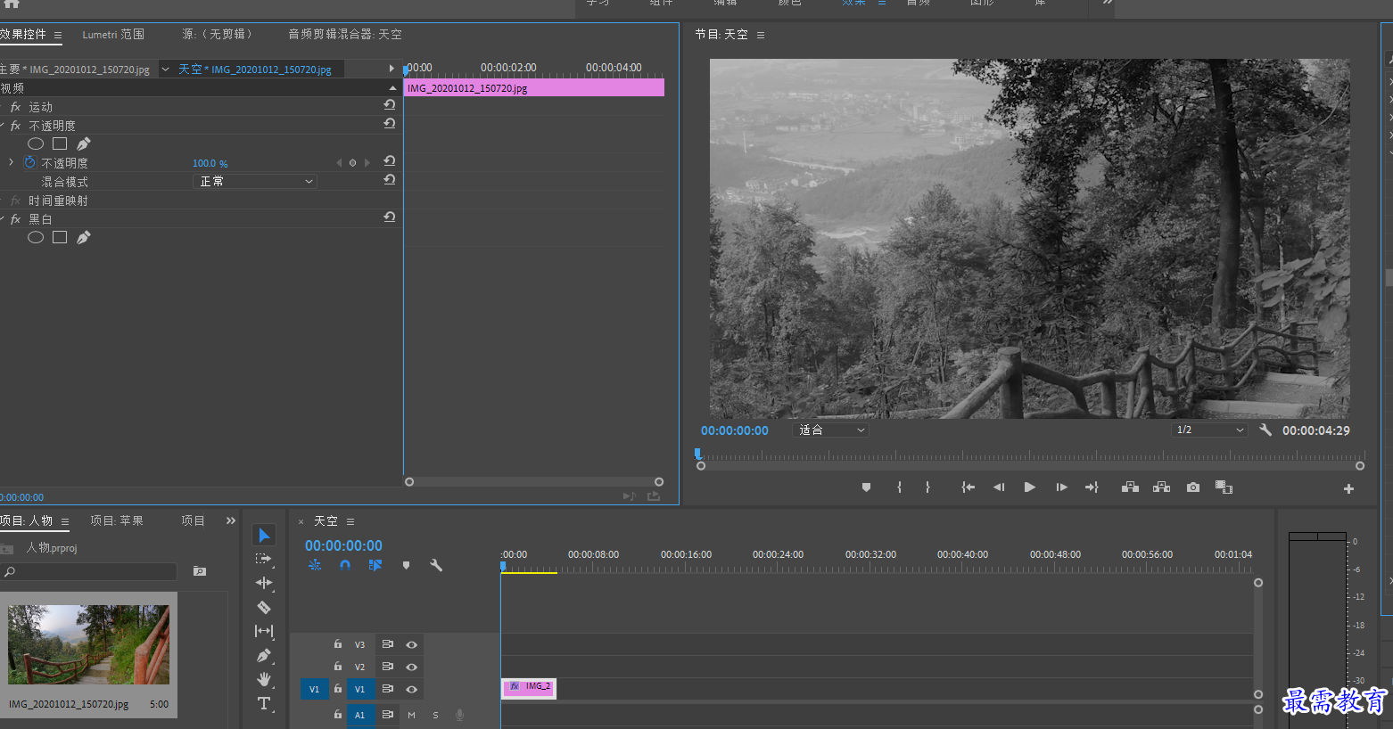Open 天空 timeline panel menu
This screenshot has width=1393, height=729.
(x=350, y=521)
